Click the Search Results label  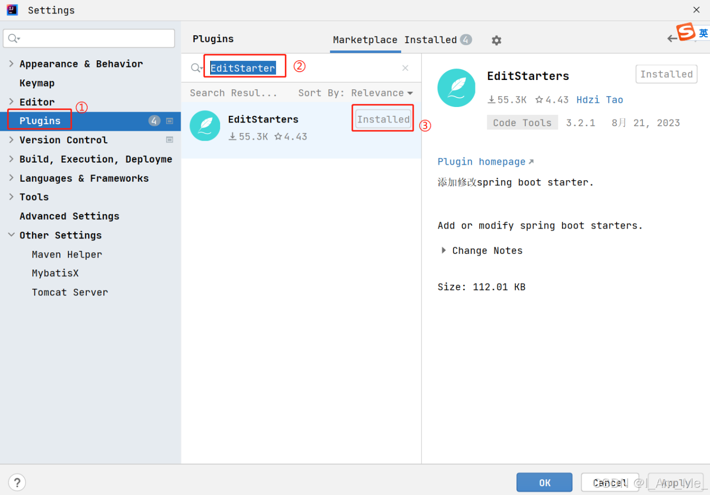(233, 93)
